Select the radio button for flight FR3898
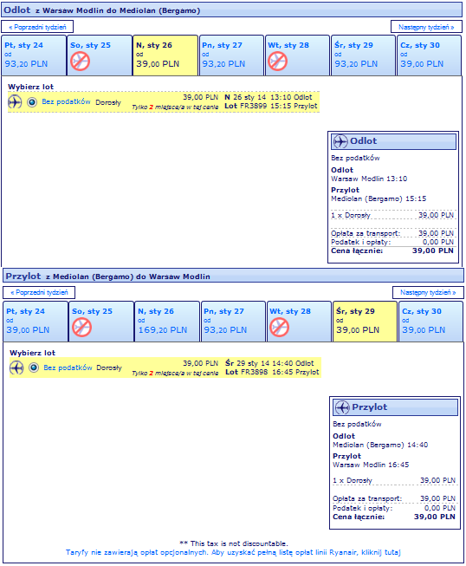 pos(34,368)
